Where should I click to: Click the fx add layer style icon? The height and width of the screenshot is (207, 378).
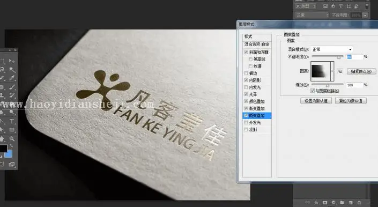[x=316, y=202]
